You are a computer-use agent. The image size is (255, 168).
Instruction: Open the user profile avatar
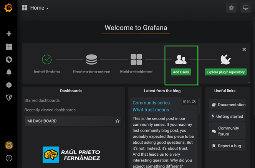tap(9, 145)
